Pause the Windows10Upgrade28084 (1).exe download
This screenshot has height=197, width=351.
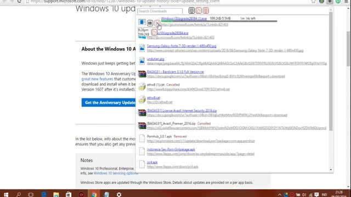click(x=150, y=23)
